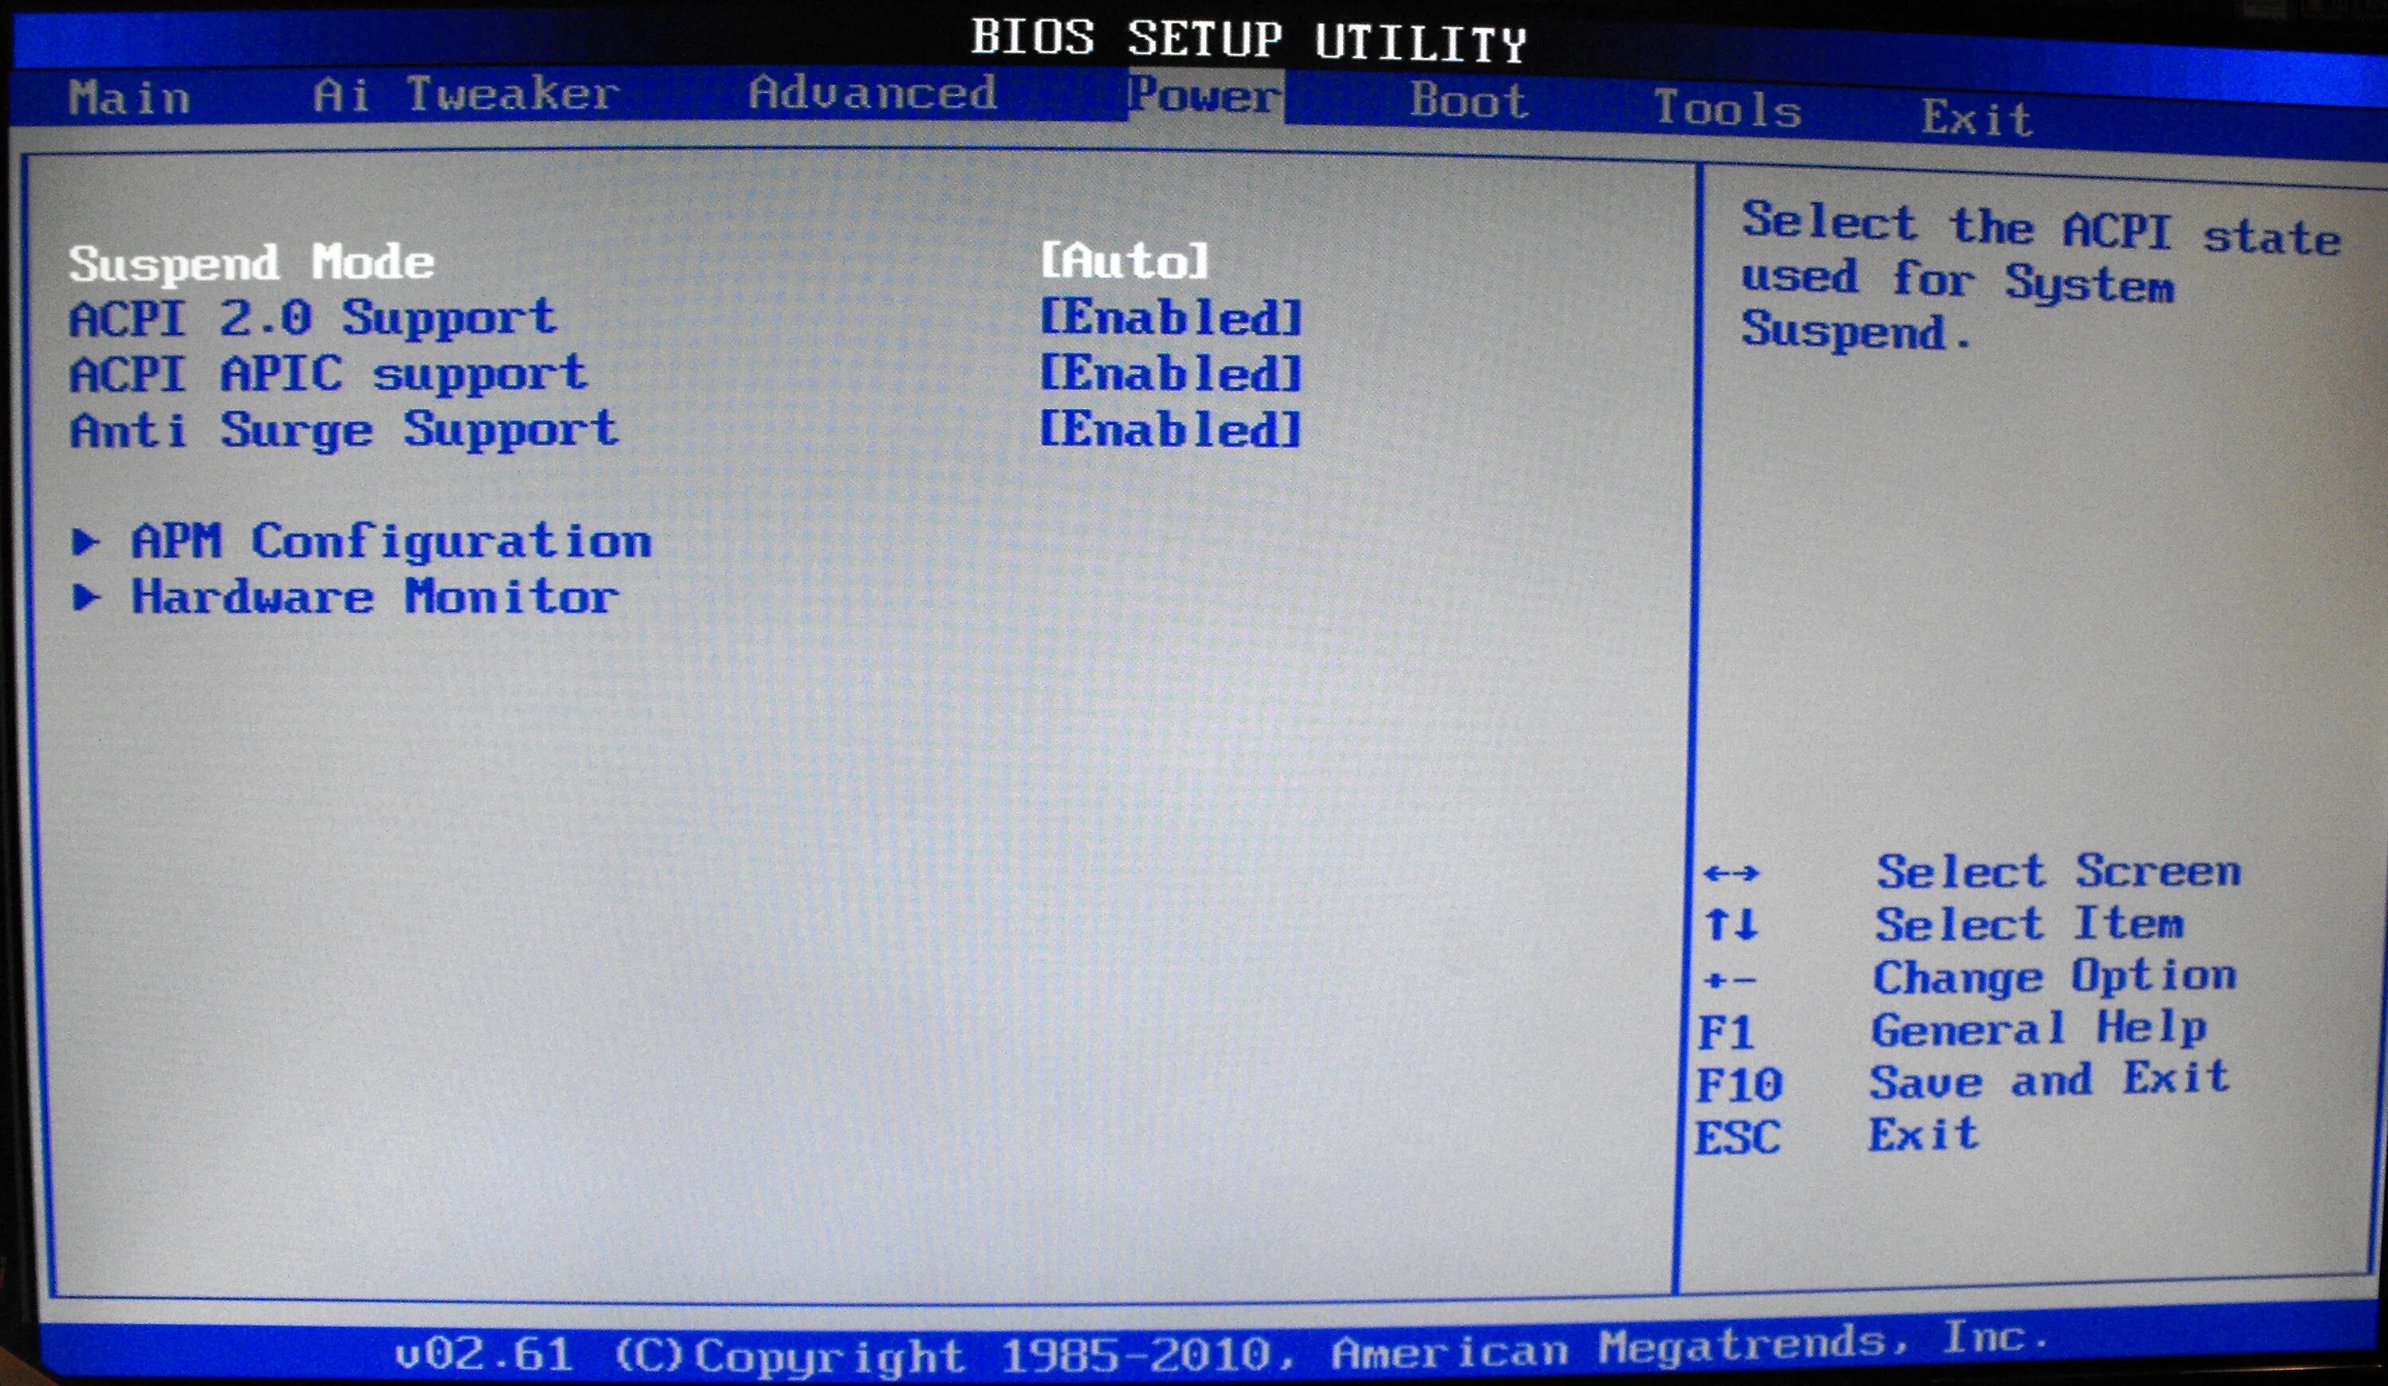This screenshot has height=1386, width=2388.
Task: Expand Hardware Monitor submenu
Action: coord(330,597)
